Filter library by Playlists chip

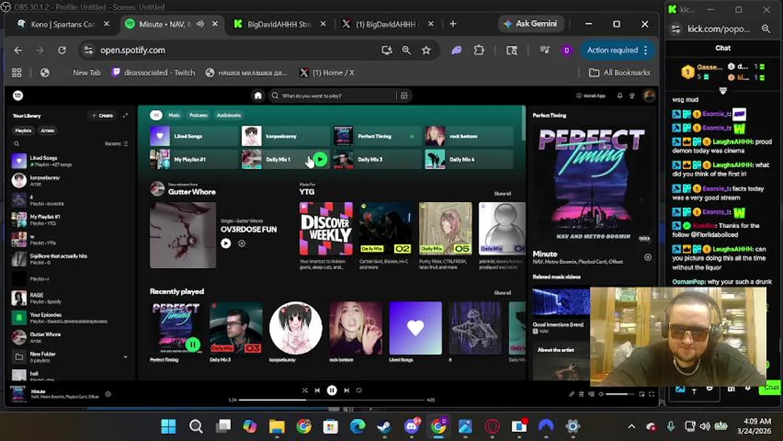[23, 130]
